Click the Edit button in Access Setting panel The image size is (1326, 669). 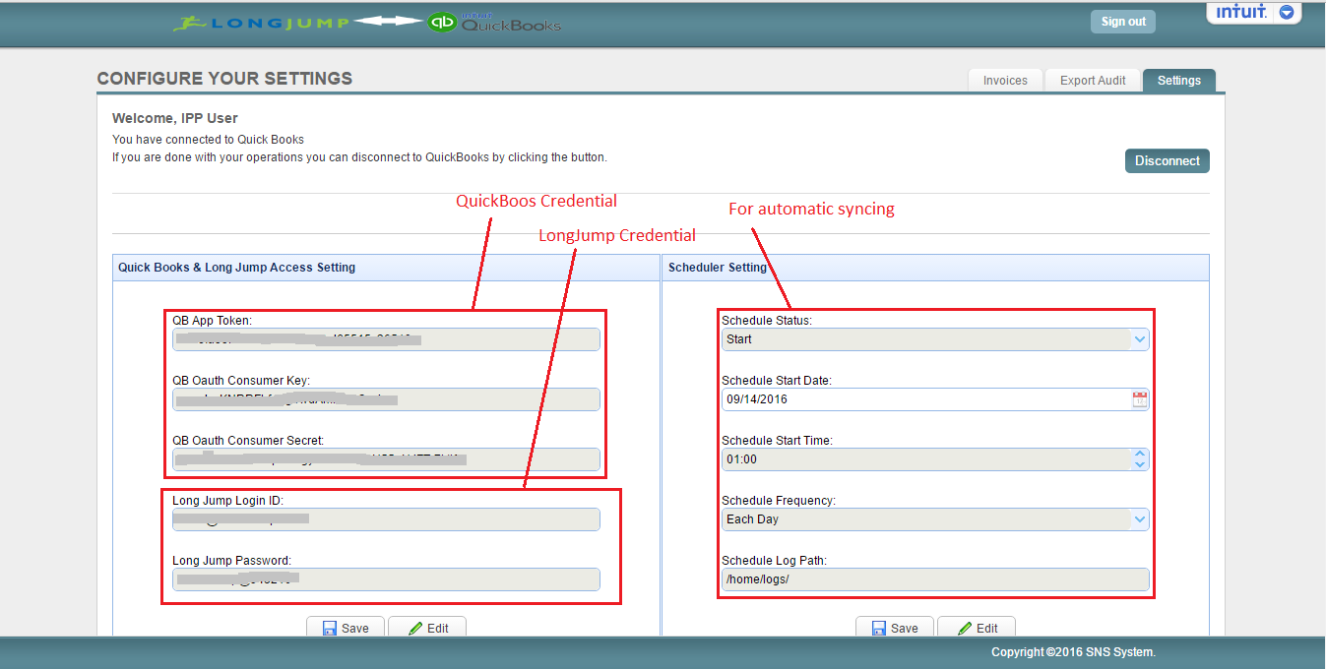click(x=427, y=628)
